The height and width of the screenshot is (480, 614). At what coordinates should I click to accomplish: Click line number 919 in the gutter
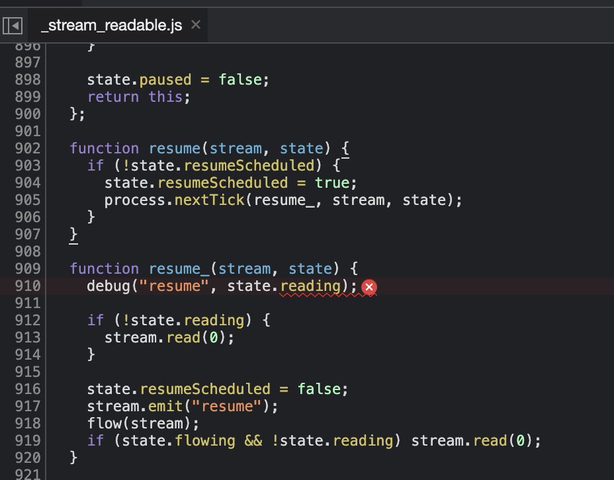pos(28,441)
